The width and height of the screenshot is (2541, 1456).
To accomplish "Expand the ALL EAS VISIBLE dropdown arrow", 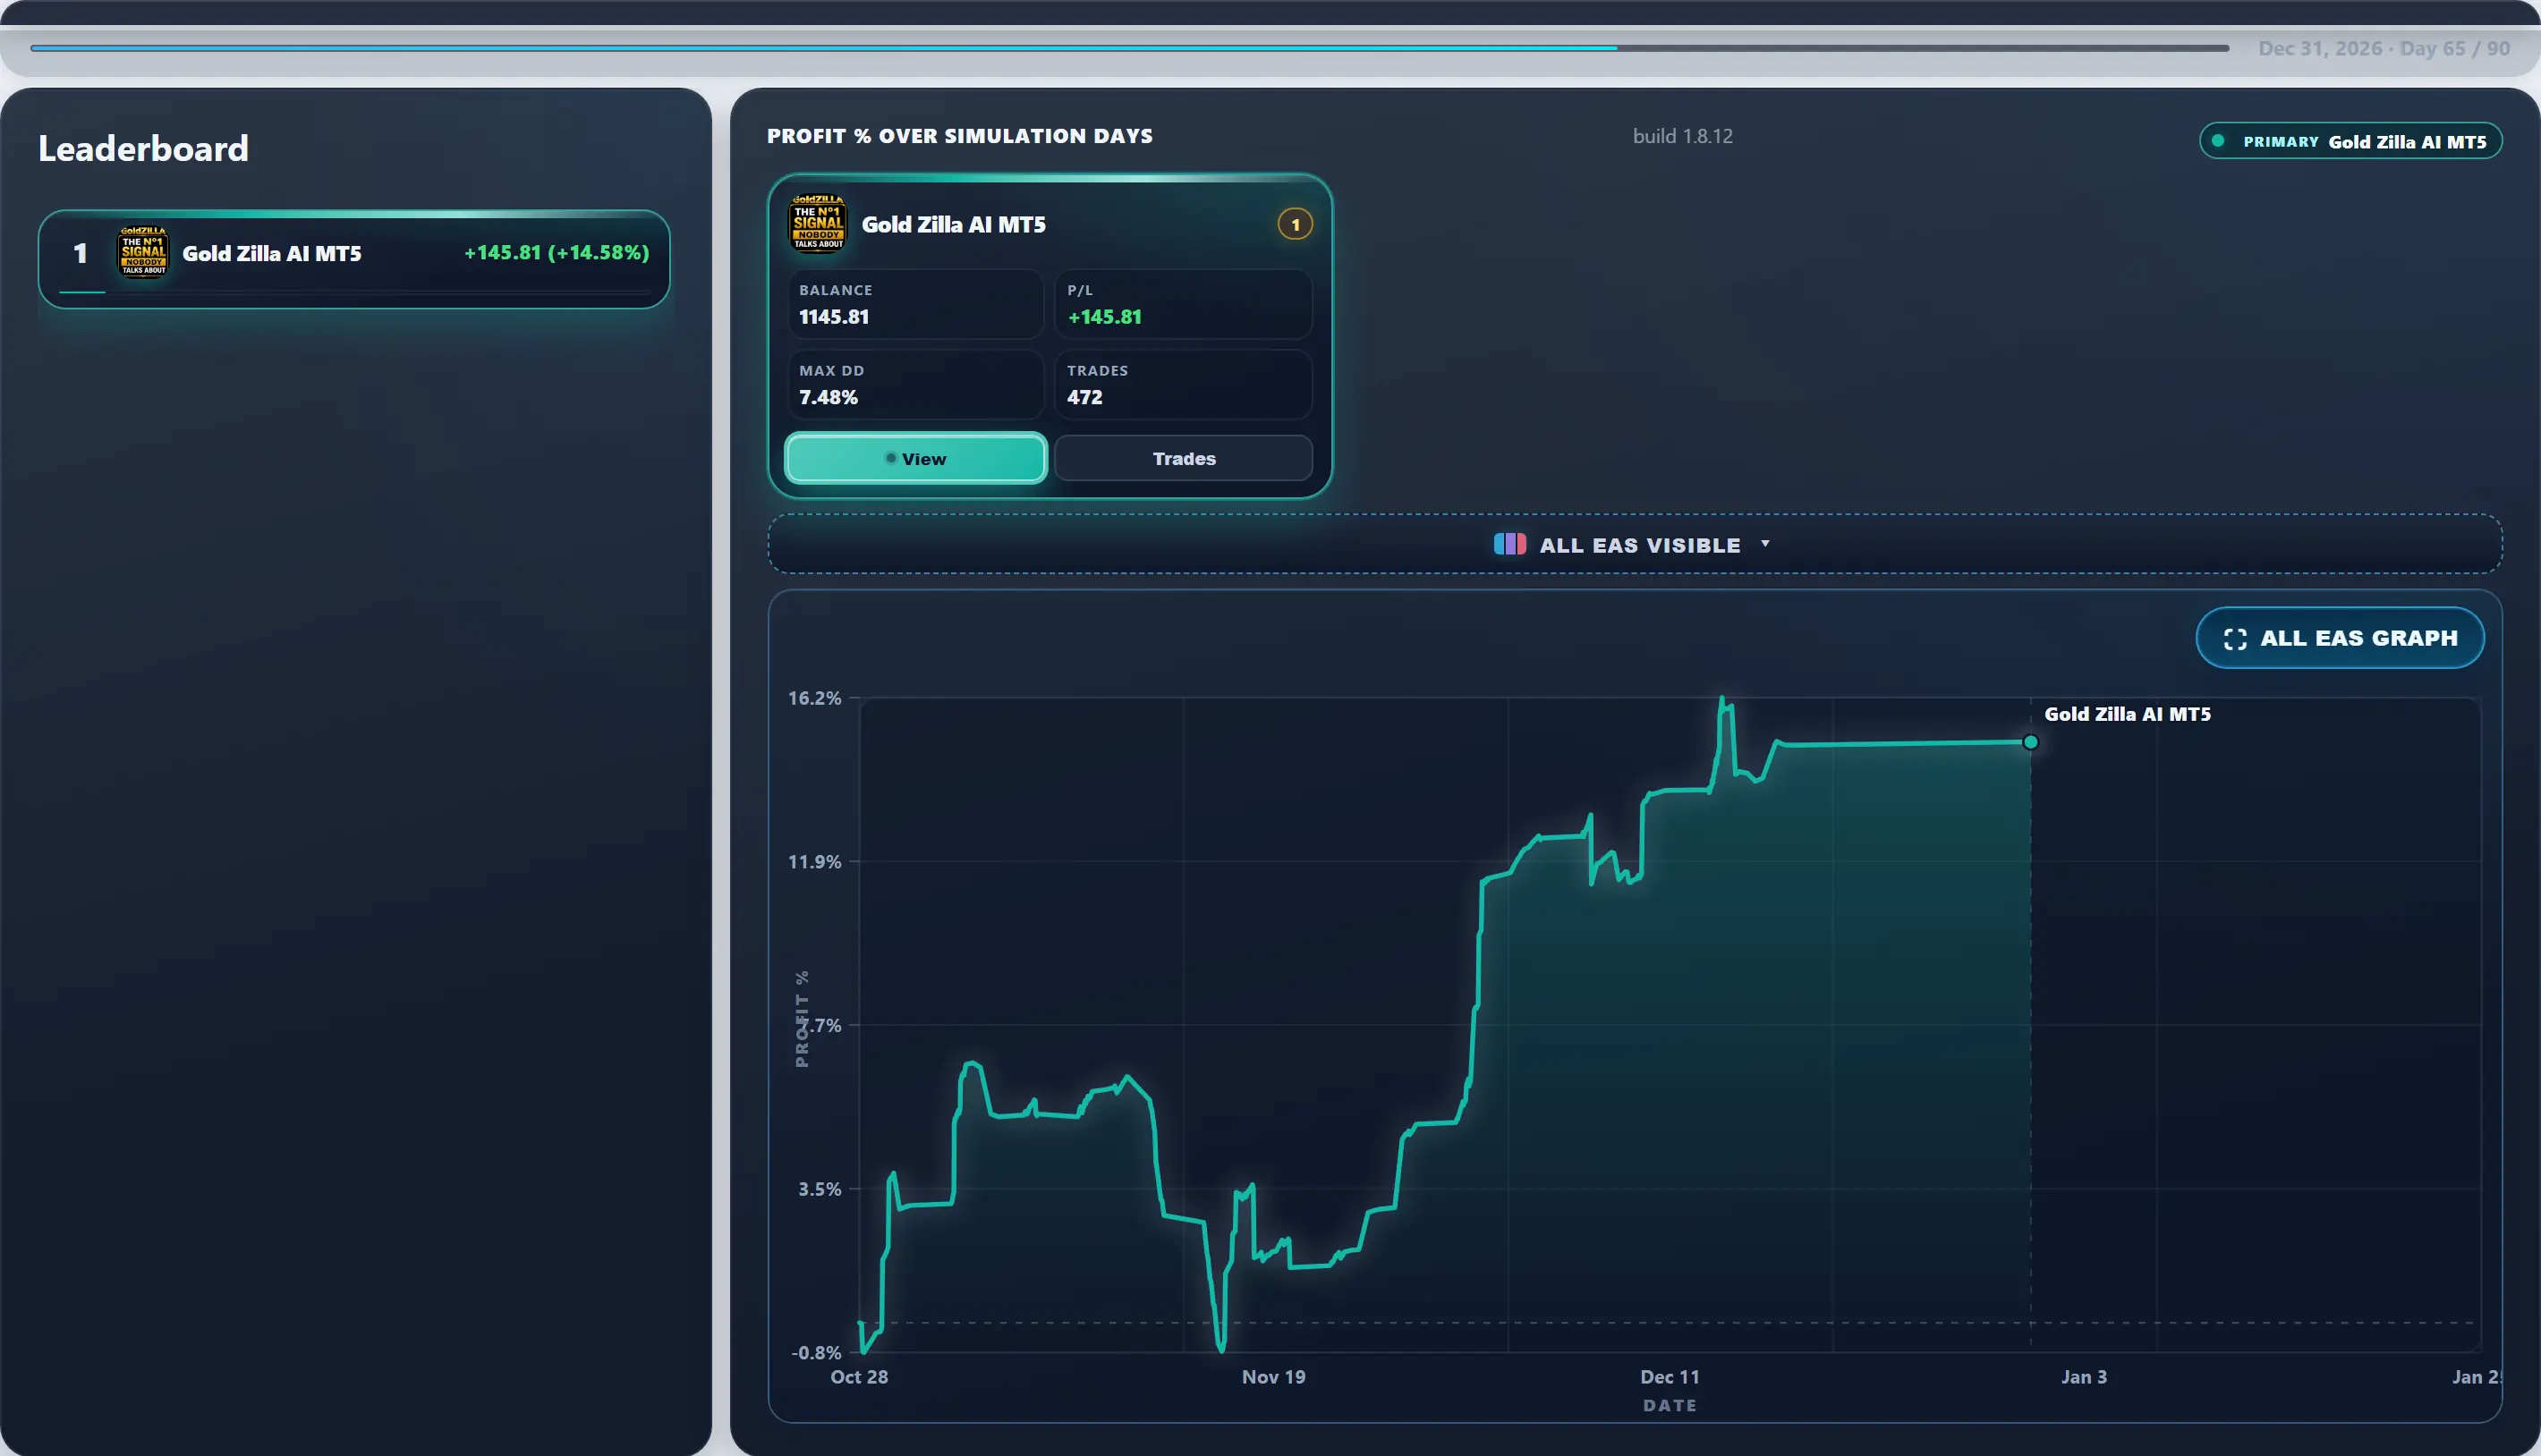I will 1764,544.
